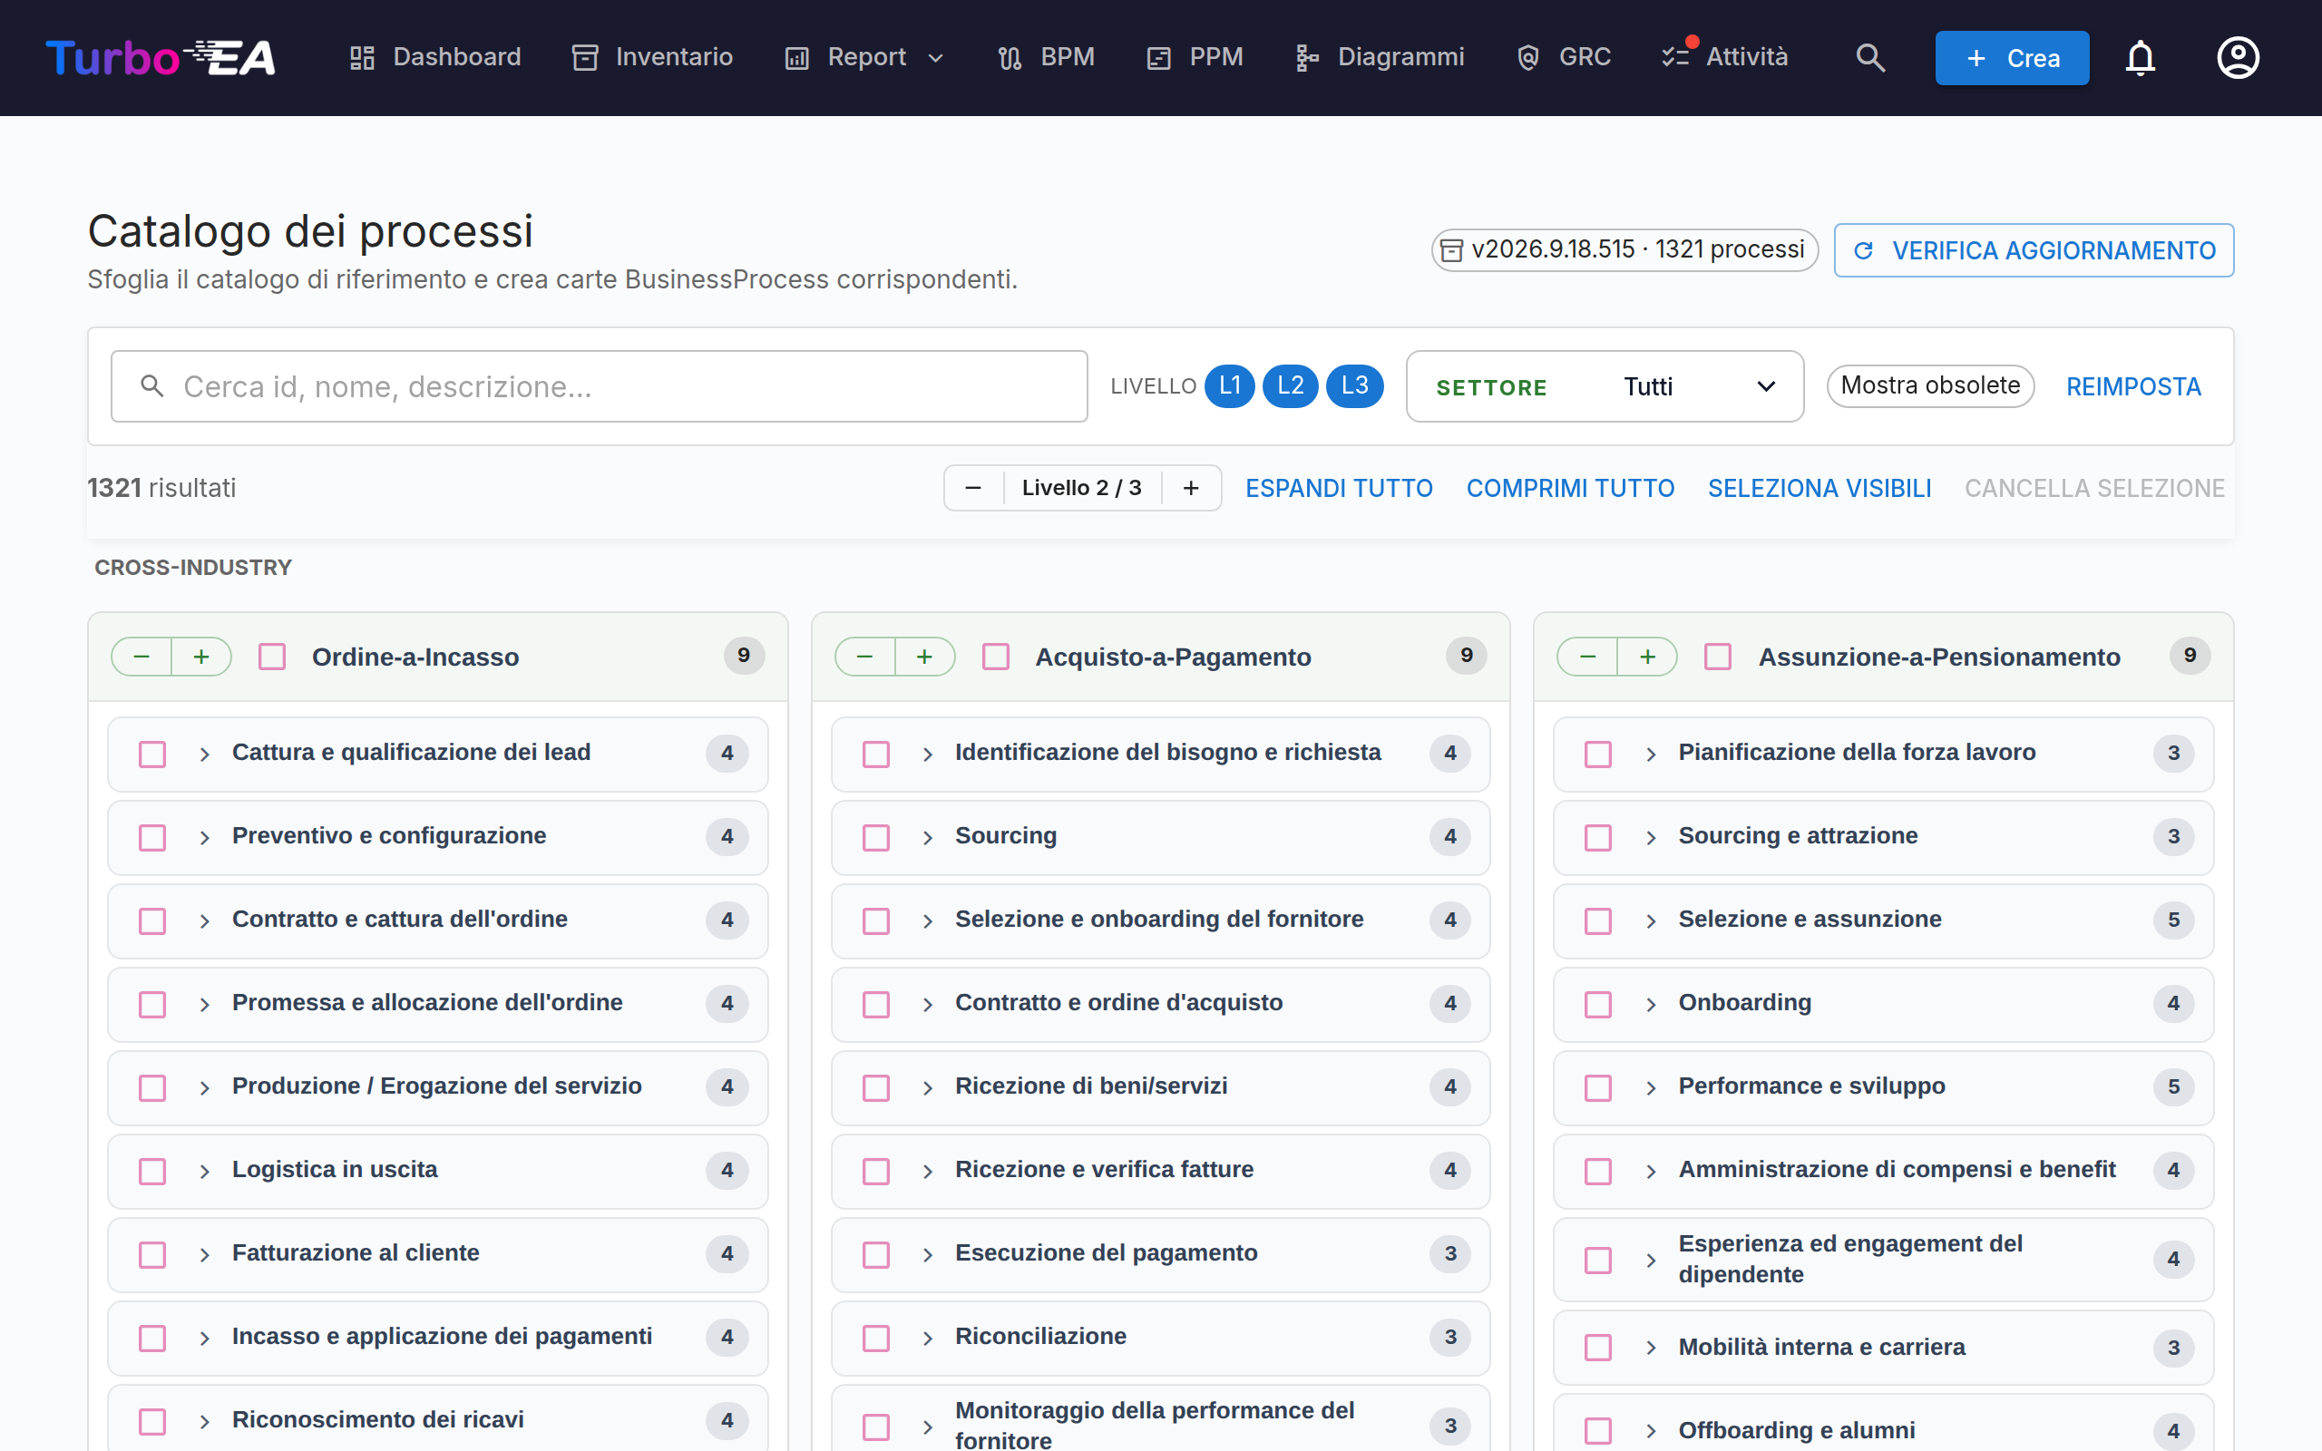
Task: Click Verifica Aggiornamento button
Action: pos(2034,250)
